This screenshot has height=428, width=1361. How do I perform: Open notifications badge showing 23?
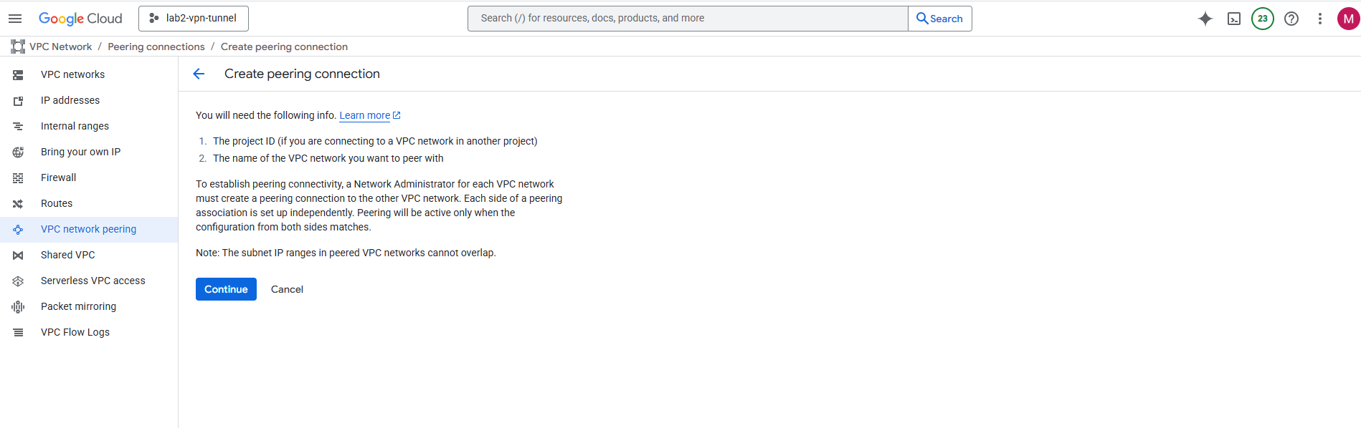click(1263, 19)
